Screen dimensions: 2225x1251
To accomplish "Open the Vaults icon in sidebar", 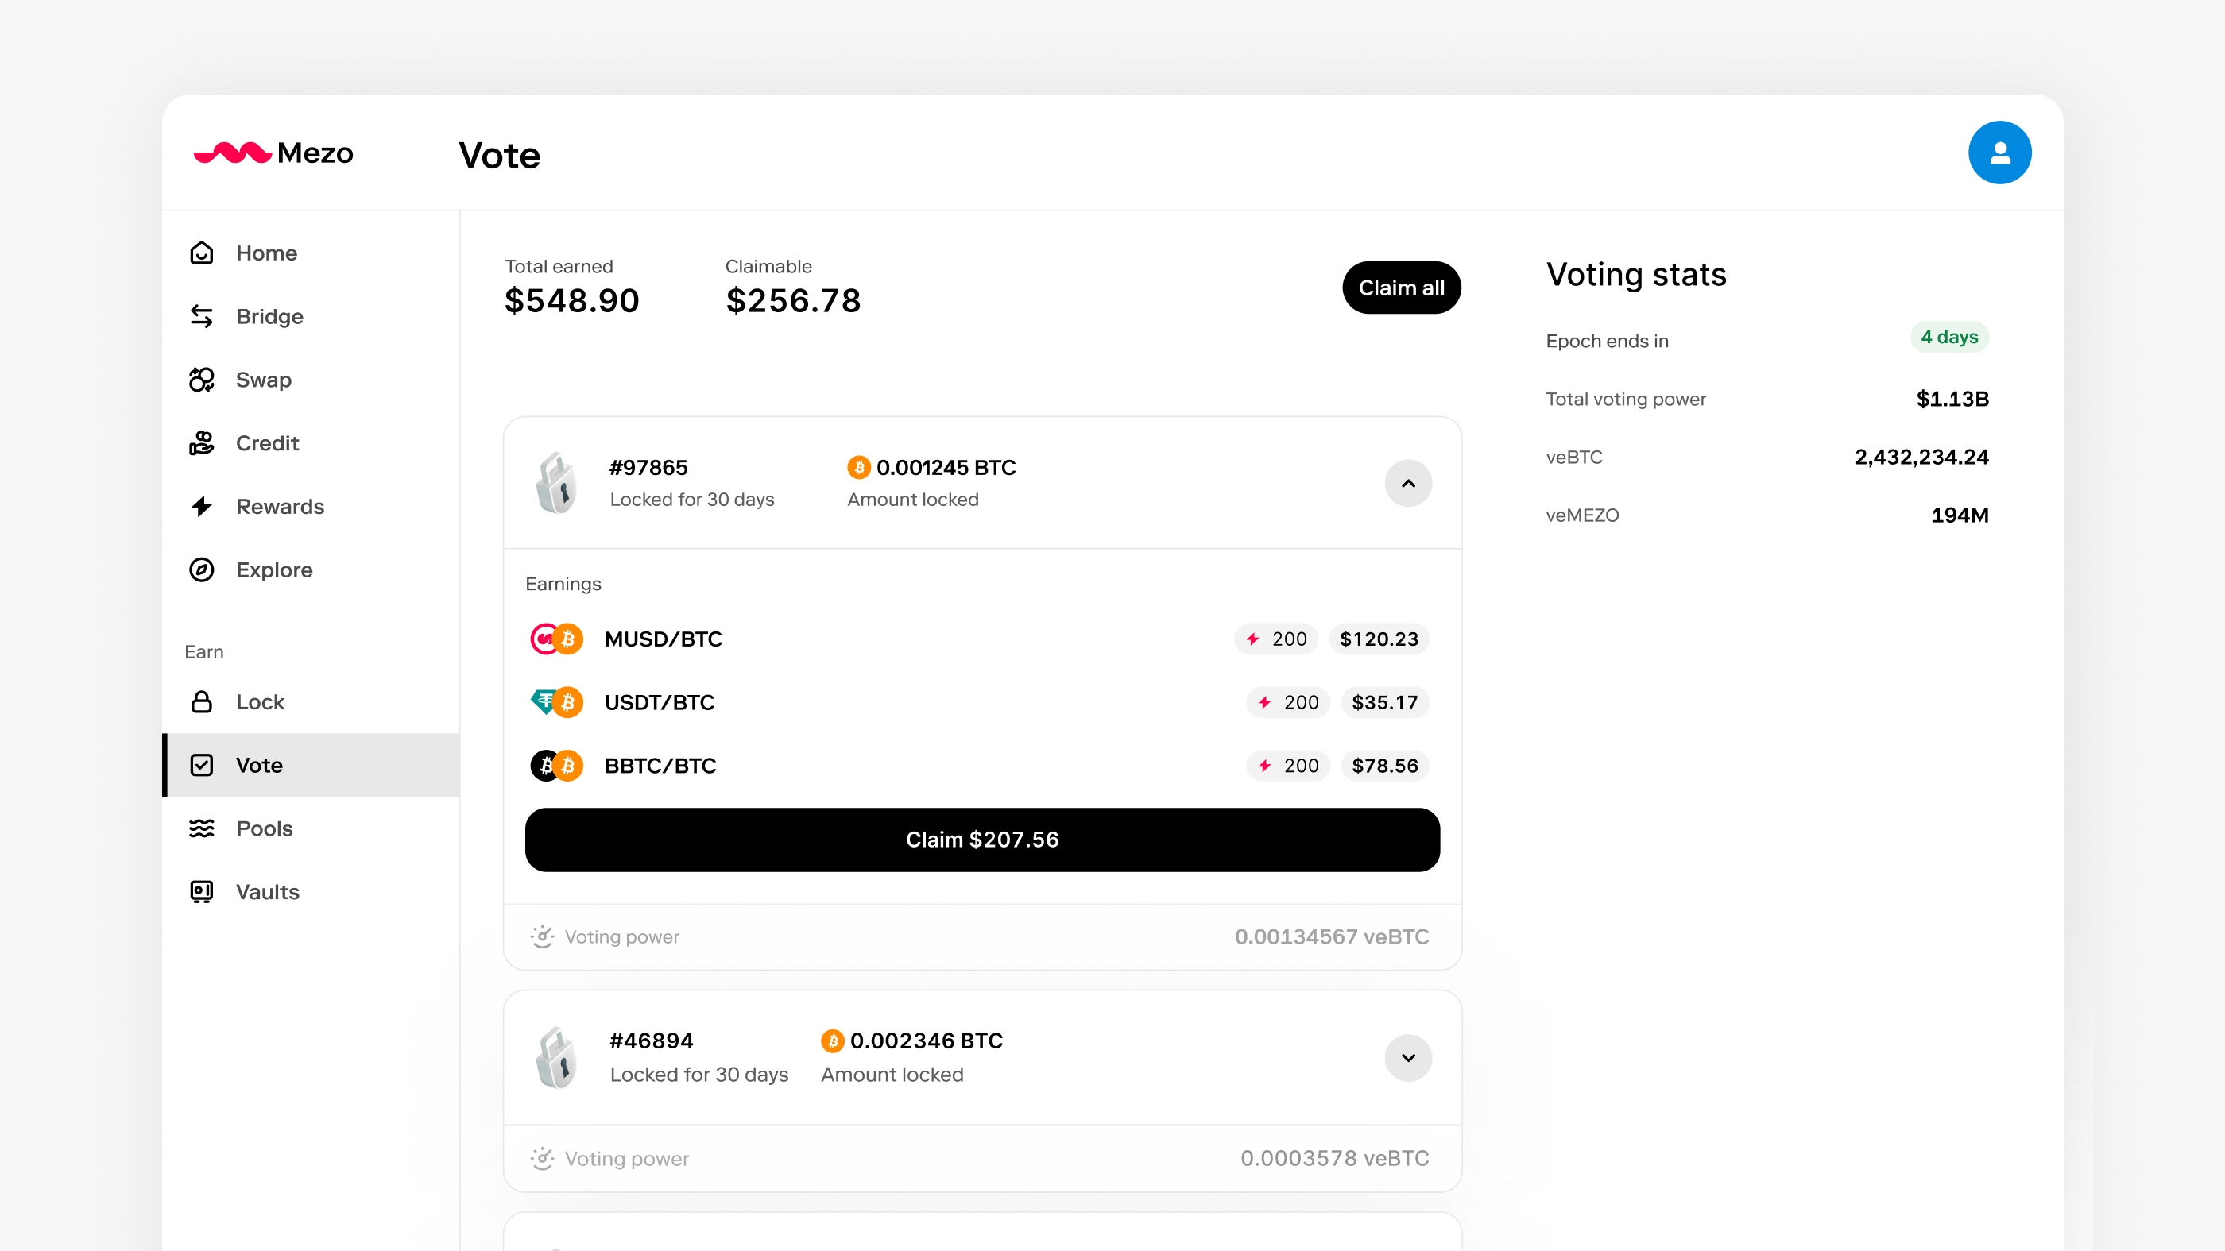I will [x=201, y=892].
